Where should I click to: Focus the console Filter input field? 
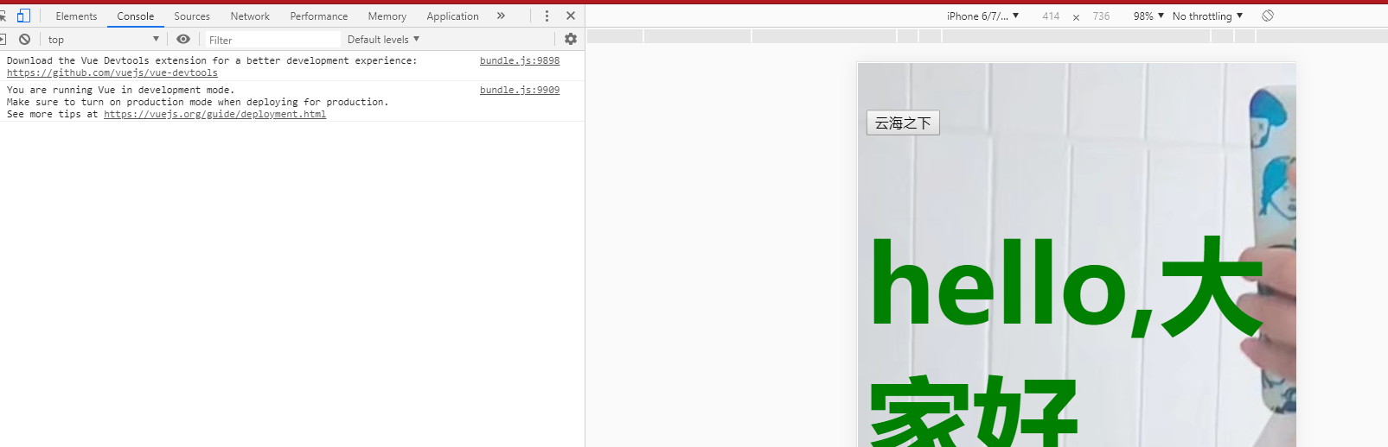[x=272, y=40]
